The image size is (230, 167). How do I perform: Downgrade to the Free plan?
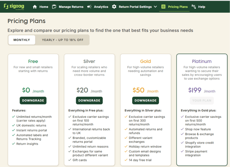pos(33,101)
